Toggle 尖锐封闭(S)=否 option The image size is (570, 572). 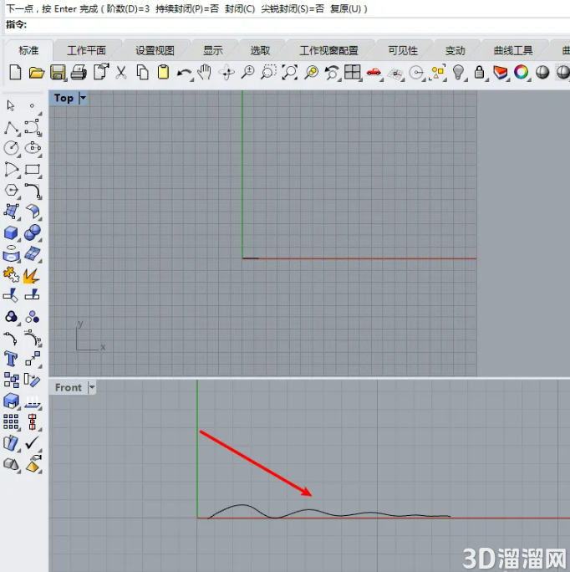(293, 8)
